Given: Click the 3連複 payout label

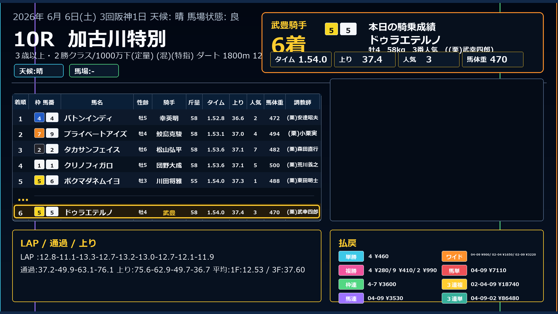Looking at the screenshot, I should [454, 284].
